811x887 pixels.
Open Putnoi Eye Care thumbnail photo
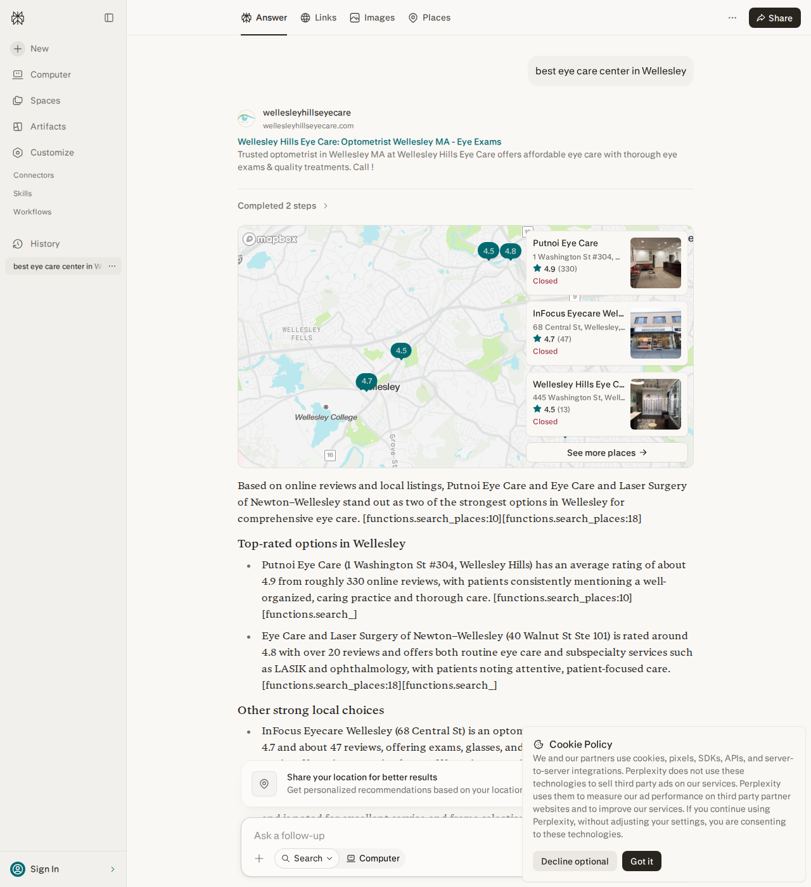tap(656, 263)
